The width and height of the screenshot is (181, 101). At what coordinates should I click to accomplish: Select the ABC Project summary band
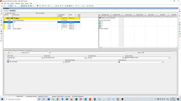point(42,18)
